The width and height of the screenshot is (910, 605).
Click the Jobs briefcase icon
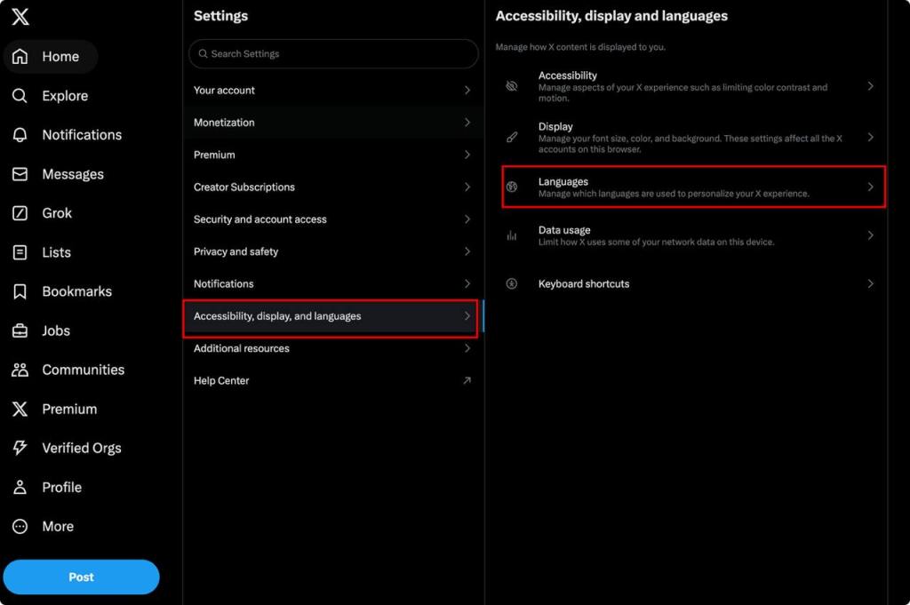20,330
